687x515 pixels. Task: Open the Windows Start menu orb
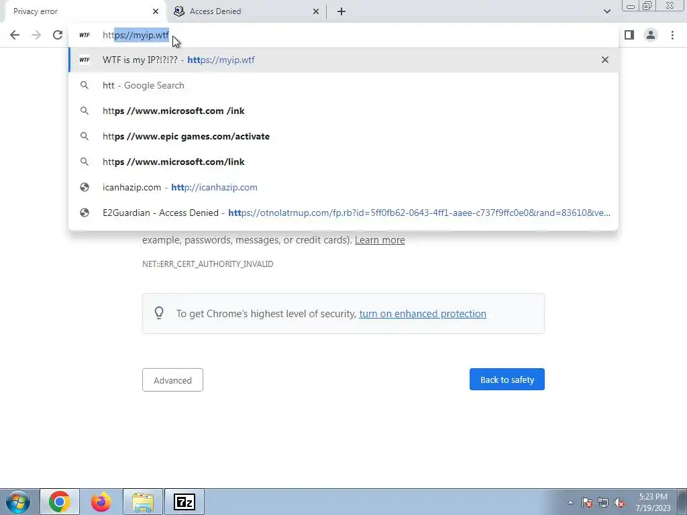pos(18,502)
